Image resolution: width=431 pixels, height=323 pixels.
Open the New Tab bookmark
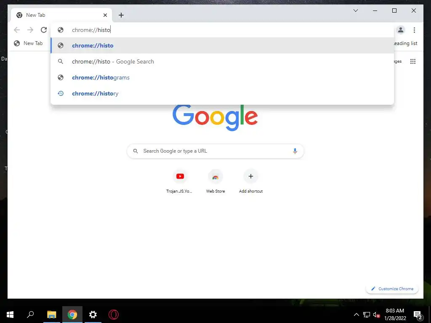pos(28,43)
